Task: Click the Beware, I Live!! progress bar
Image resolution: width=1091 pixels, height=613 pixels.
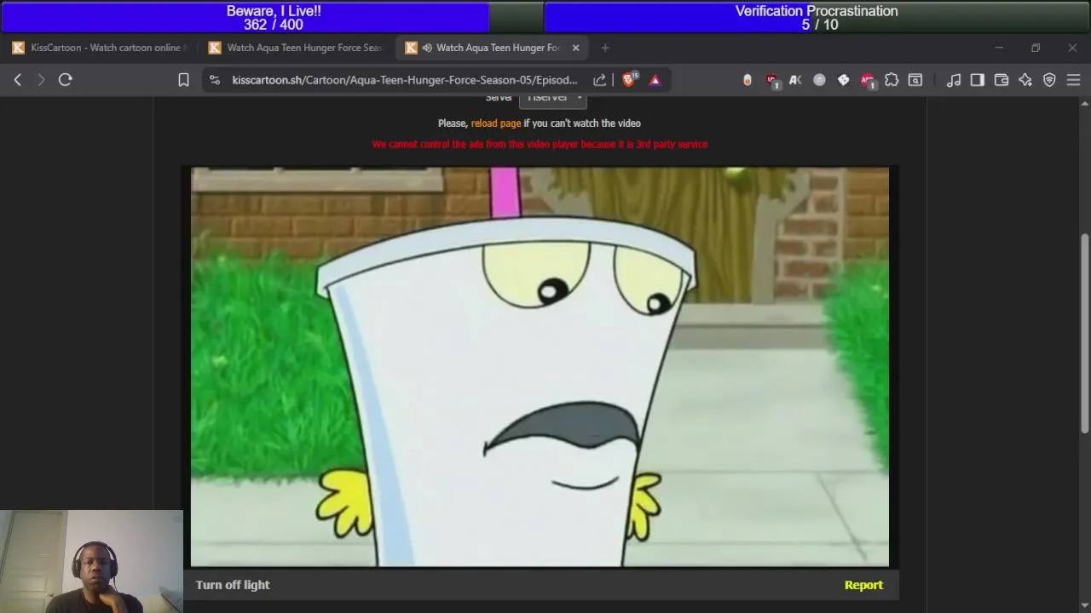Action: 273,18
